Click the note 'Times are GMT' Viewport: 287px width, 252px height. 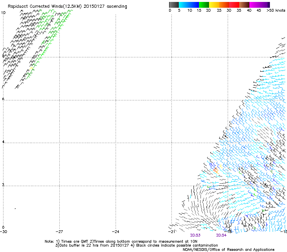[x=75, y=242]
